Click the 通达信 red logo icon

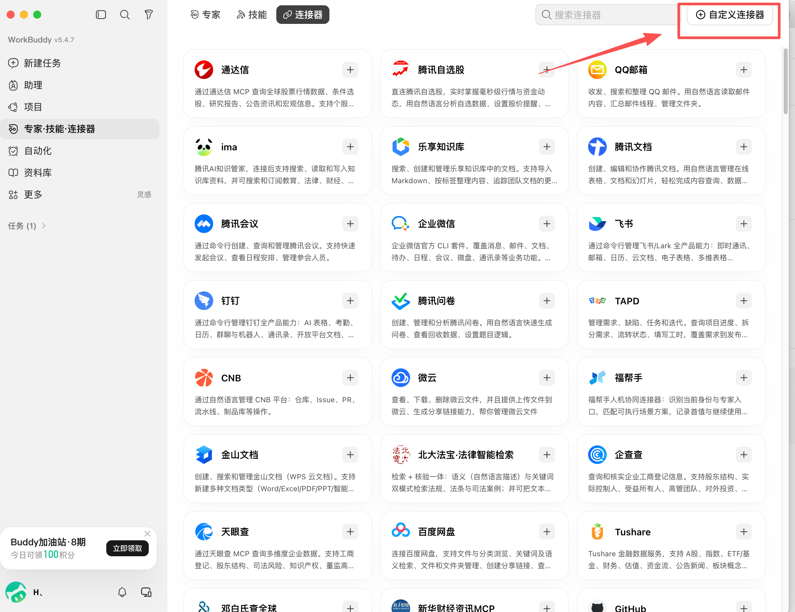point(204,69)
